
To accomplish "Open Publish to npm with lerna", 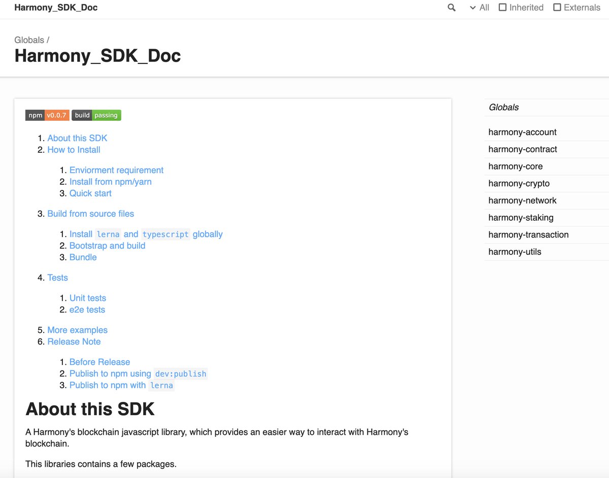I will (x=122, y=385).
